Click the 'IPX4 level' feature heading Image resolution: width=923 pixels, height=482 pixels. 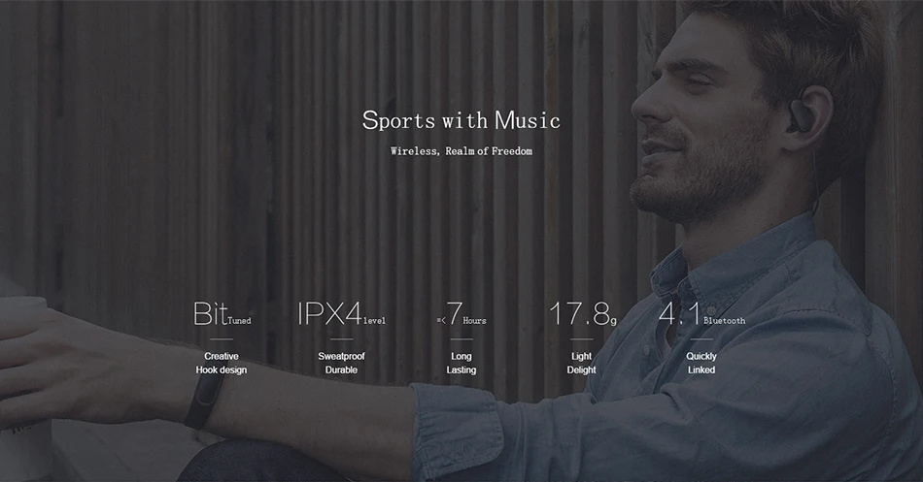point(341,314)
